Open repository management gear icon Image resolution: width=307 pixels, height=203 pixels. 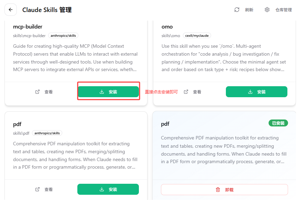tap(267, 10)
